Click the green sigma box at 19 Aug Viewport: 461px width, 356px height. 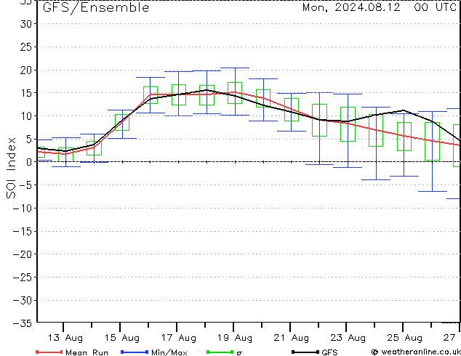pos(235,93)
